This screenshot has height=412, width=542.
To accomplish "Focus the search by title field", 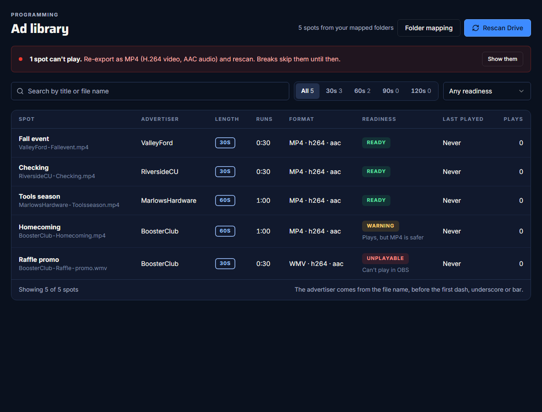I will (x=150, y=91).
